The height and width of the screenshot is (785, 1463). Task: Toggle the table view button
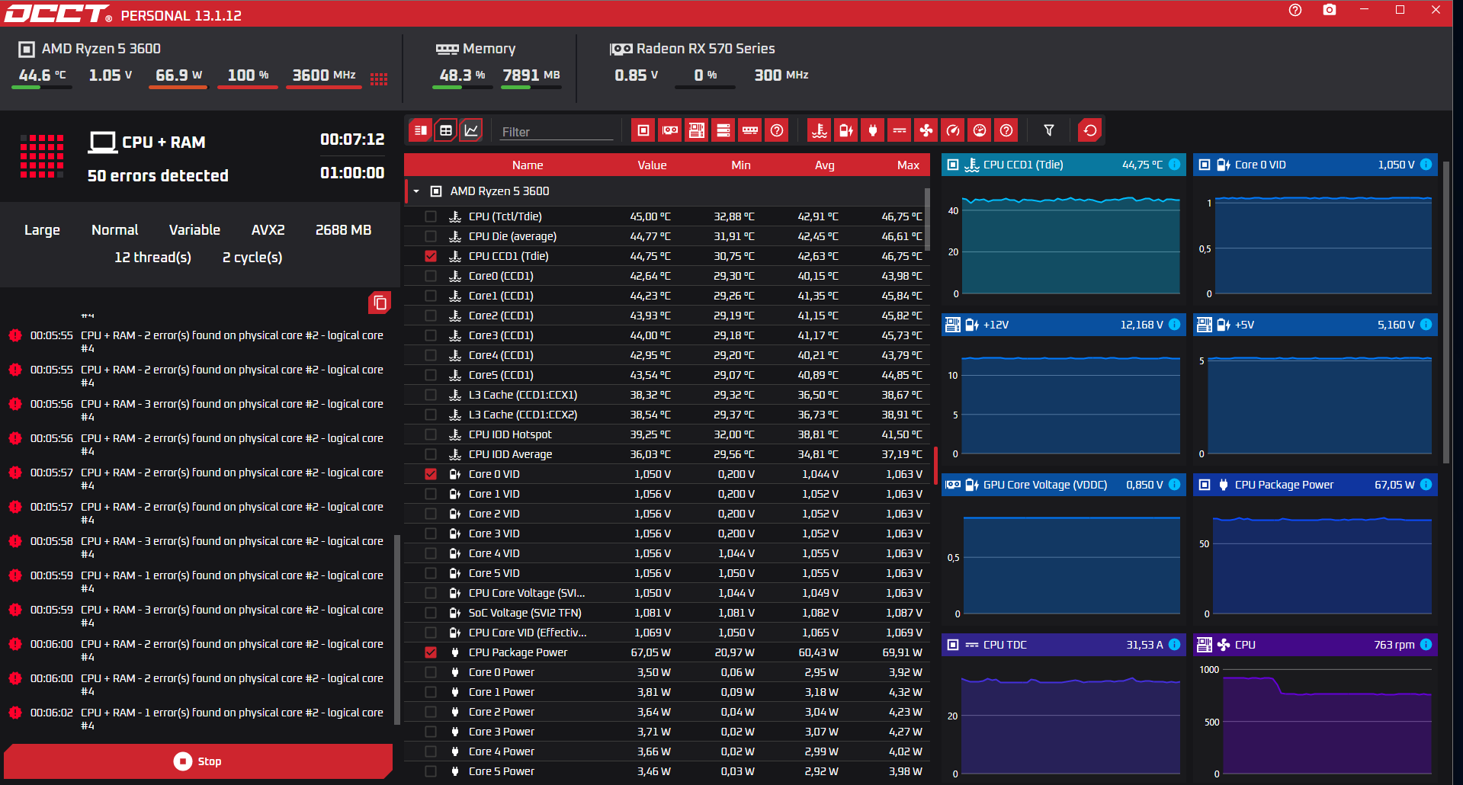click(446, 130)
